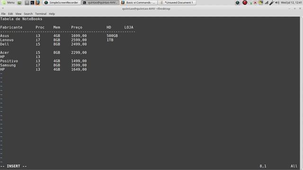Launch the terminal panel launcher icon
This screenshot has width=303, height=170.
pos(32,3)
